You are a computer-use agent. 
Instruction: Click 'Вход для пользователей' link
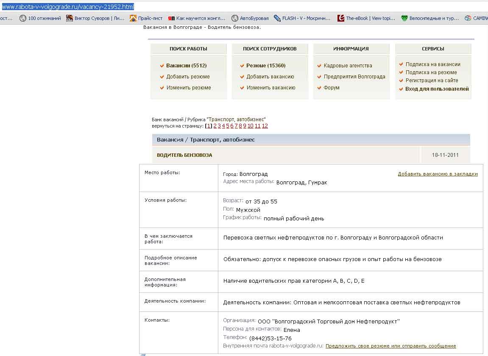pyautogui.click(x=437, y=89)
